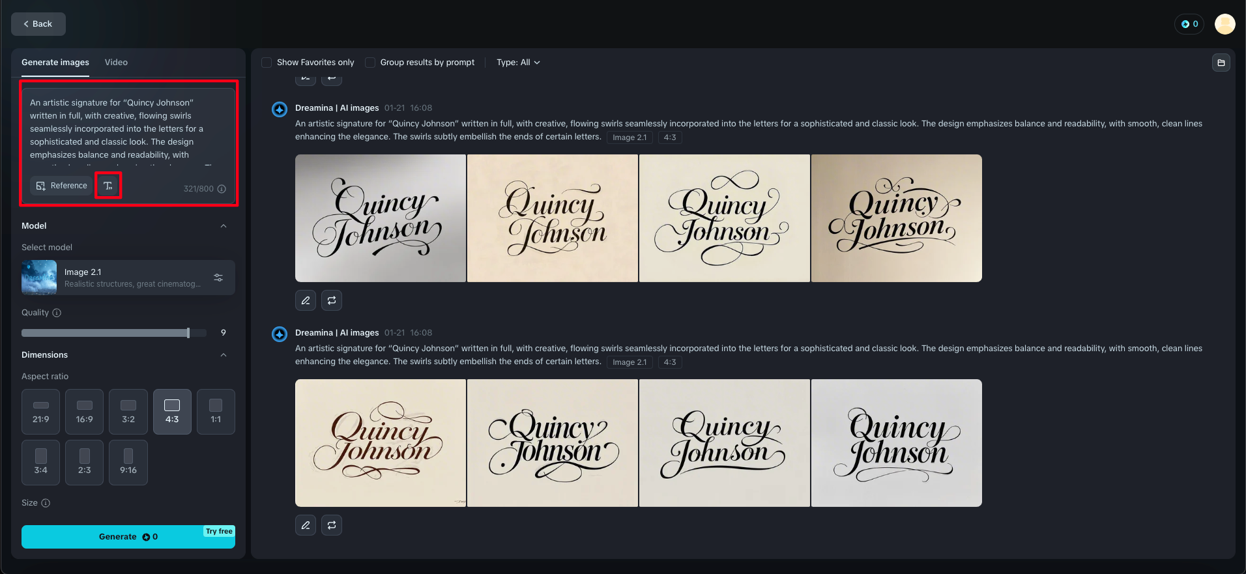Viewport: 1246px width, 574px height.
Task: Open the light gray signature thumbnail at lower row's end
Action: pos(897,443)
